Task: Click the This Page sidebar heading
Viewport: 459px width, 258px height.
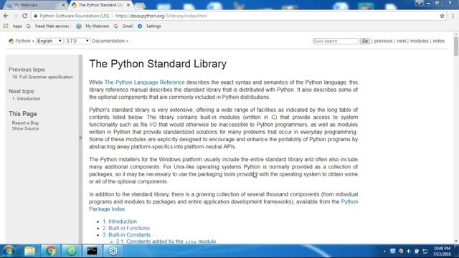Action: pos(23,114)
